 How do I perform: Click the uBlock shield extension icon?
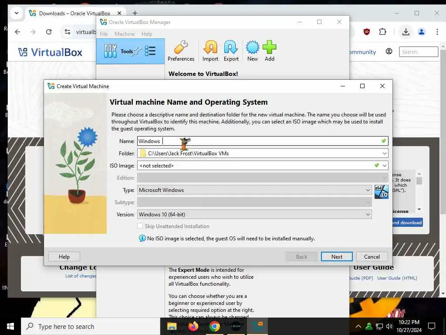pos(367,31)
